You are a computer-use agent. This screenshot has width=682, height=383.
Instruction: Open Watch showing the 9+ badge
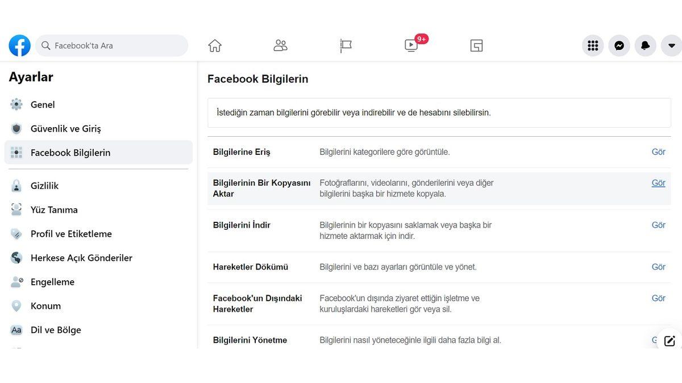[x=411, y=45]
